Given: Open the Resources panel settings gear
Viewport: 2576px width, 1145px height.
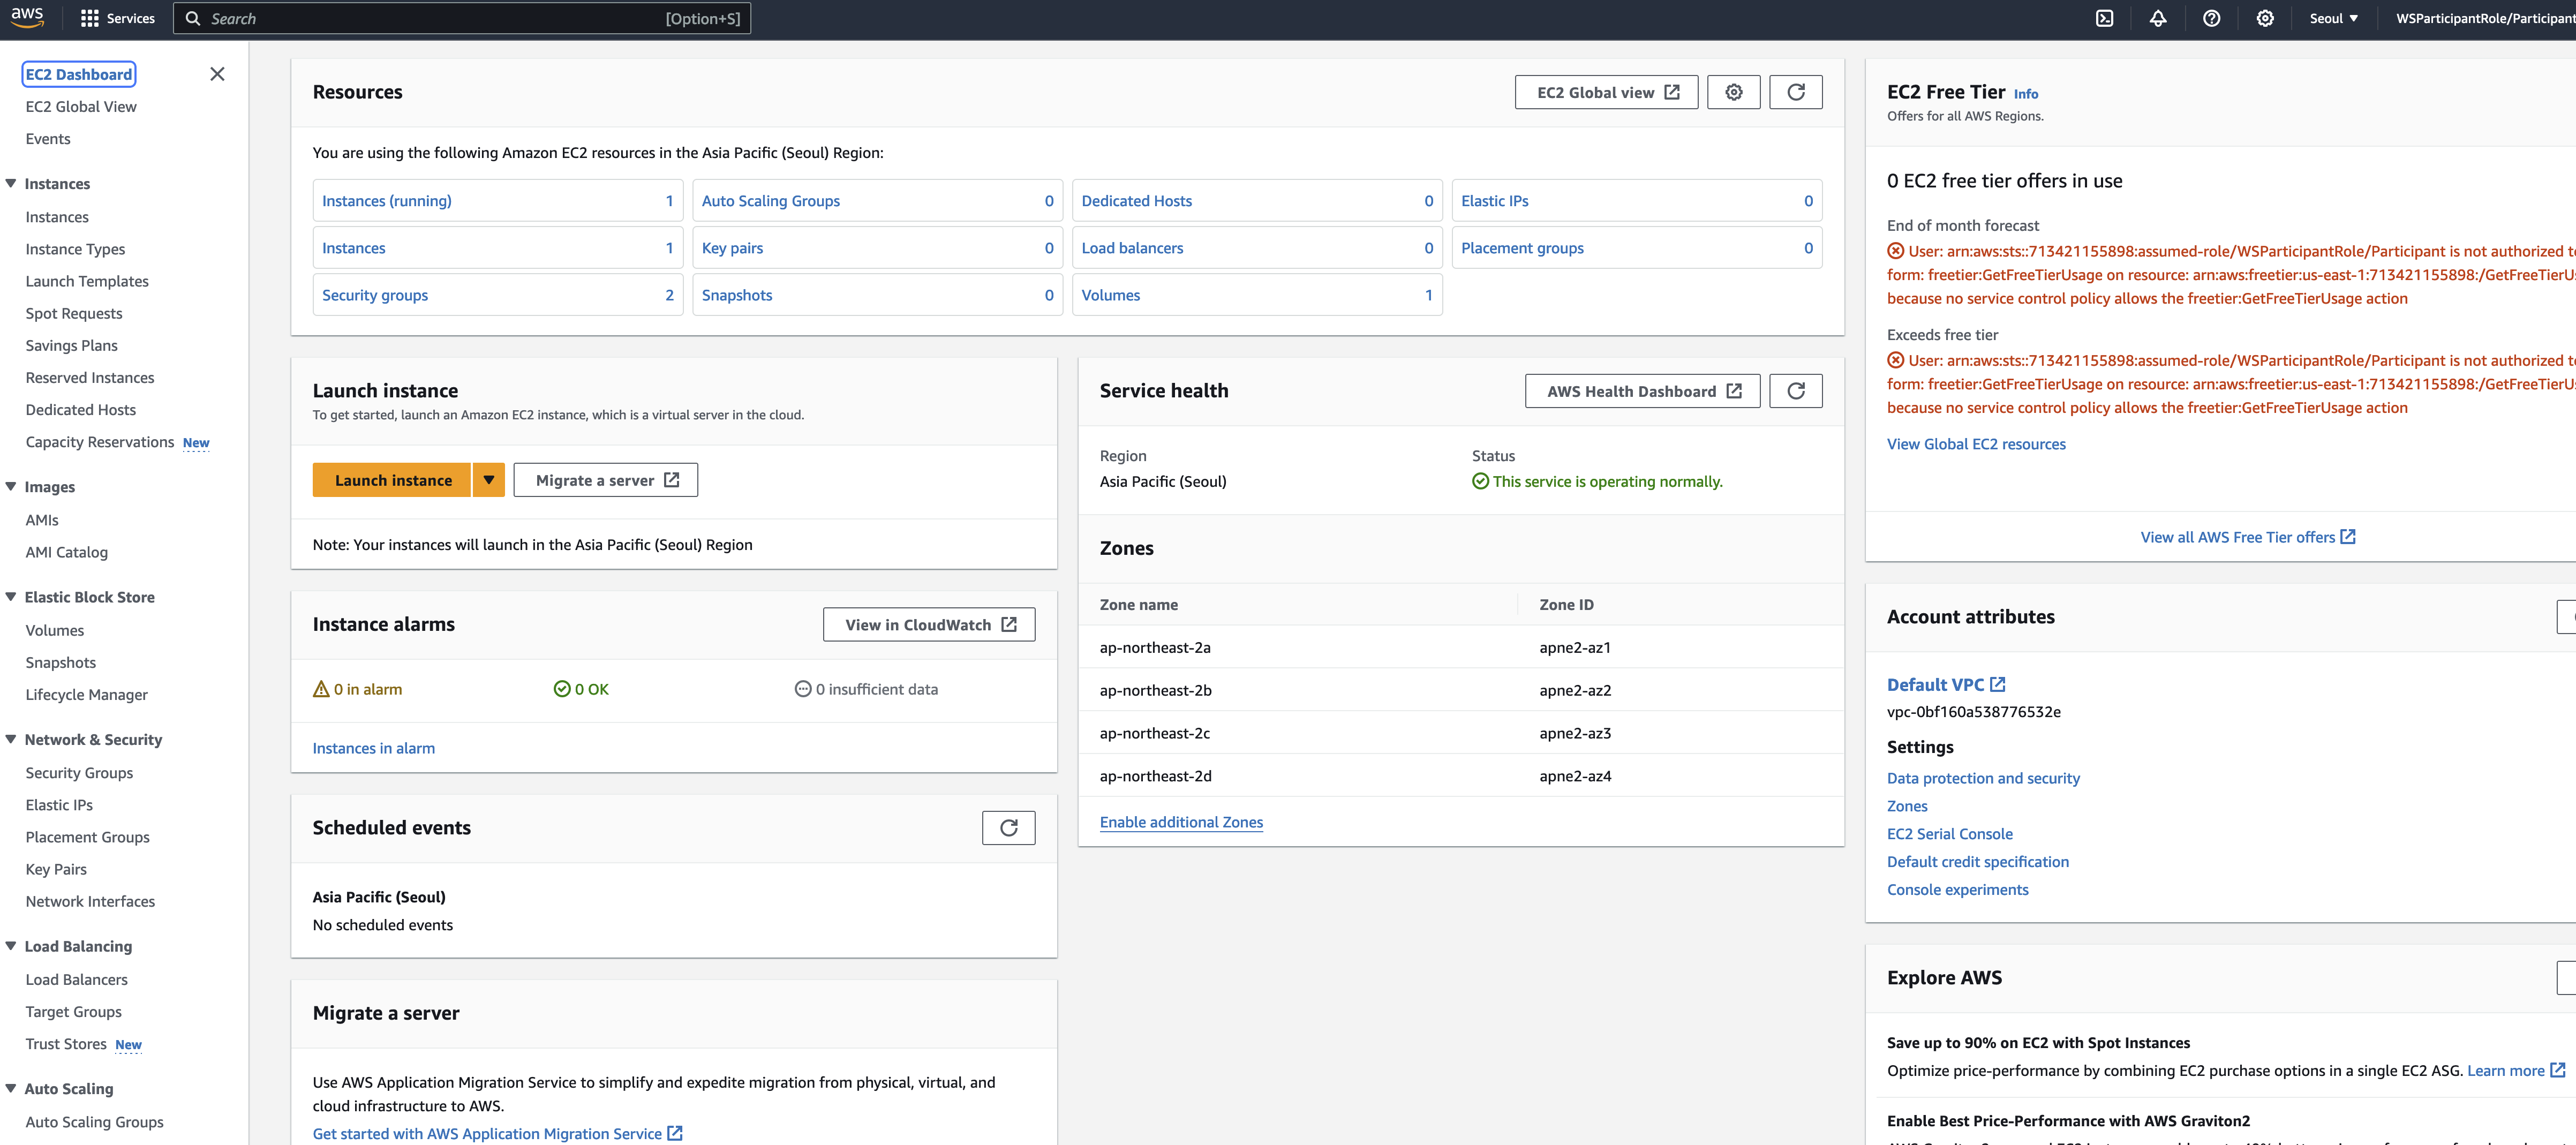Looking at the screenshot, I should tap(1734, 92).
